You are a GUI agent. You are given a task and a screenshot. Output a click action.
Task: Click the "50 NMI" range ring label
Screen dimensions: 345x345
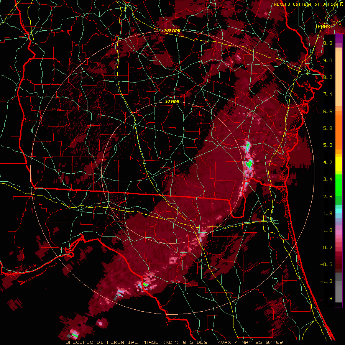172,101
